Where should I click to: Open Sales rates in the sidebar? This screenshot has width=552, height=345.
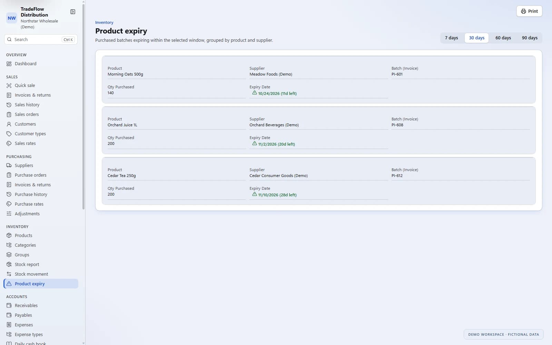41,144
